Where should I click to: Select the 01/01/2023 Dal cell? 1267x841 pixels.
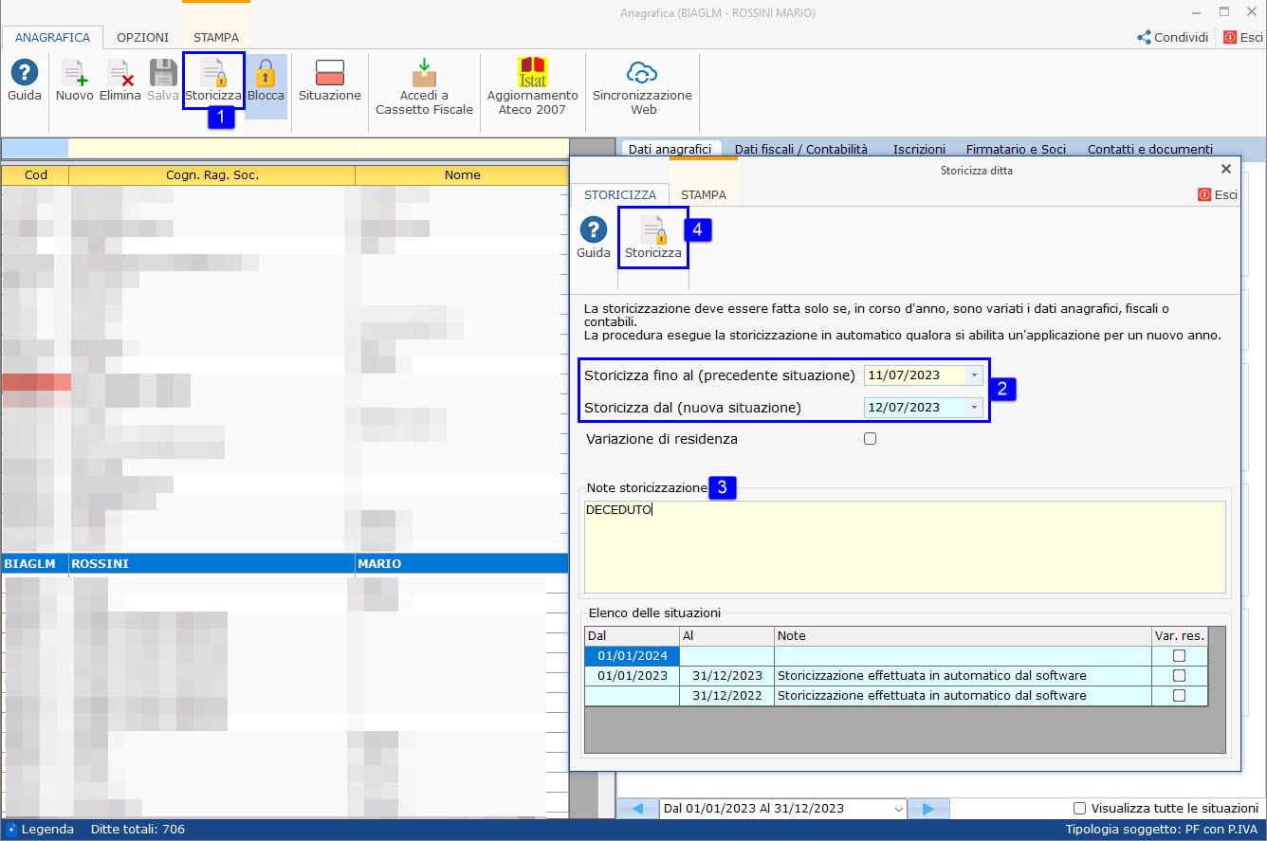tap(633, 676)
